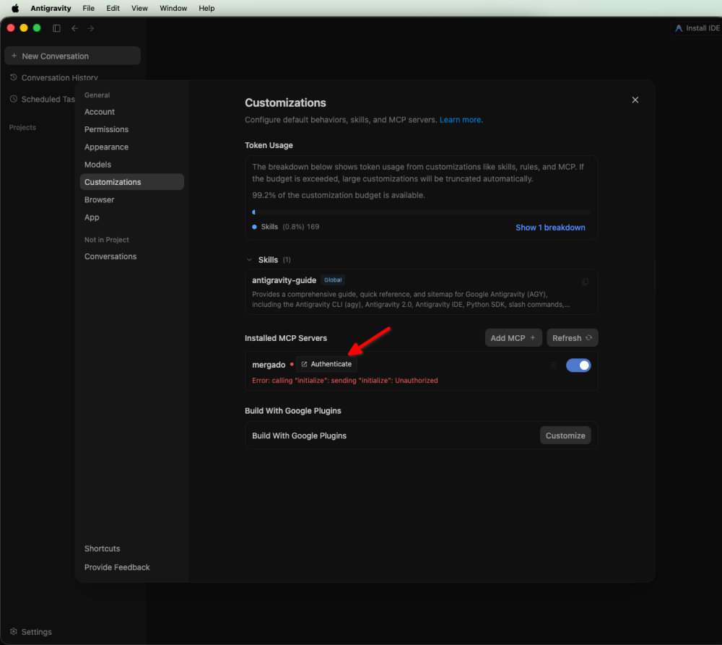
Task: Refresh the installed MCP servers
Action: coord(572,338)
